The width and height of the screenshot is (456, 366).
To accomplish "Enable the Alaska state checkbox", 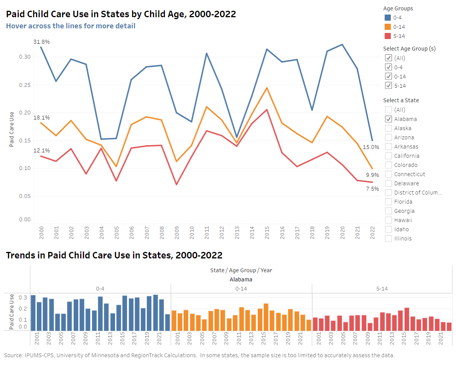I will (389, 128).
